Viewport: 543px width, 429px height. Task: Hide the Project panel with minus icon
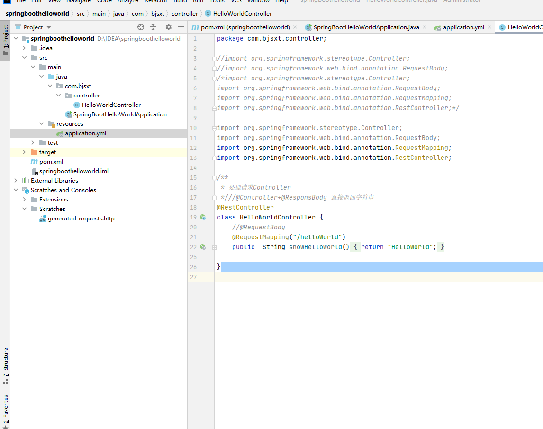click(x=181, y=27)
